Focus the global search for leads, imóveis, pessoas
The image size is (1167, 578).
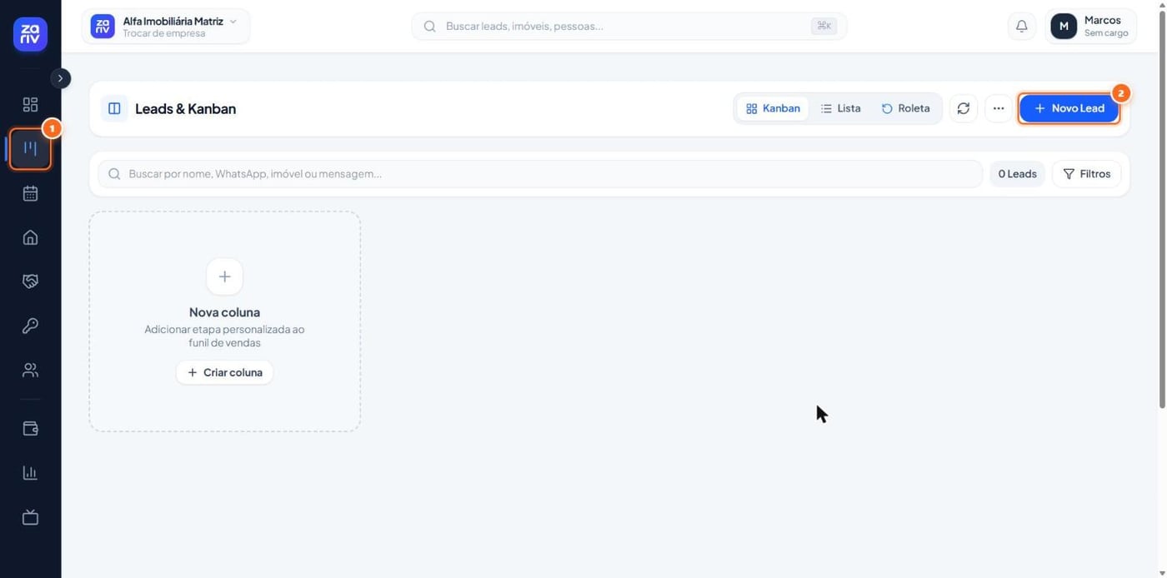tap(629, 26)
